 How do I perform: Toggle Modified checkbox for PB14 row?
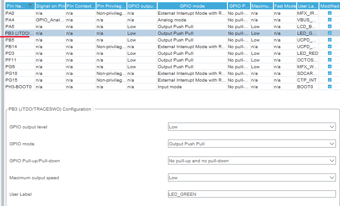[x=330, y=46]
